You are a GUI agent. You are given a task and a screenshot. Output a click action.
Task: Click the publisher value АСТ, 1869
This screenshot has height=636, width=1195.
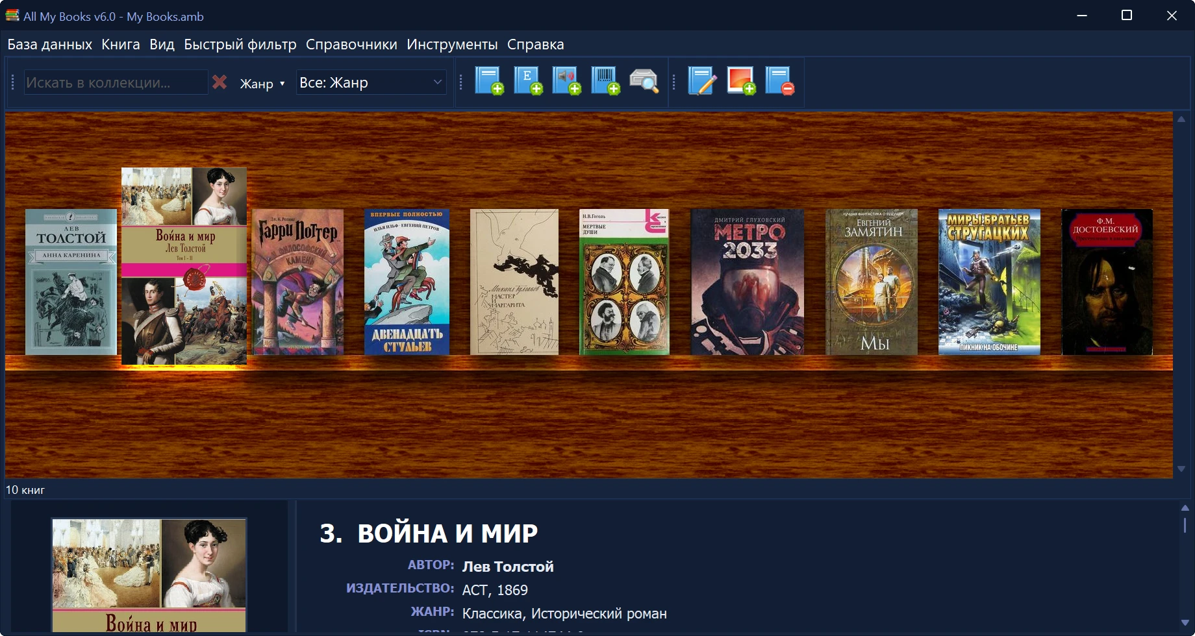click(x=495, y=590)
